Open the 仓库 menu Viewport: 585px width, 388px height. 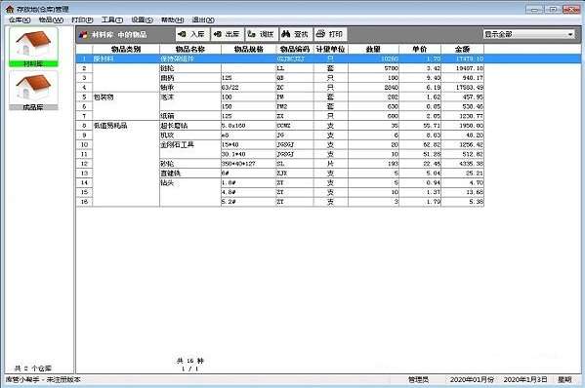(20, 19)
